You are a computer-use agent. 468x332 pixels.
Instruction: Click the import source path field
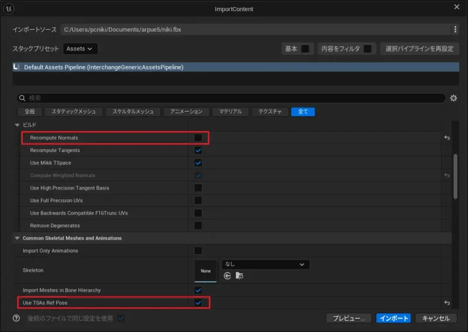[x=256, y=30]
